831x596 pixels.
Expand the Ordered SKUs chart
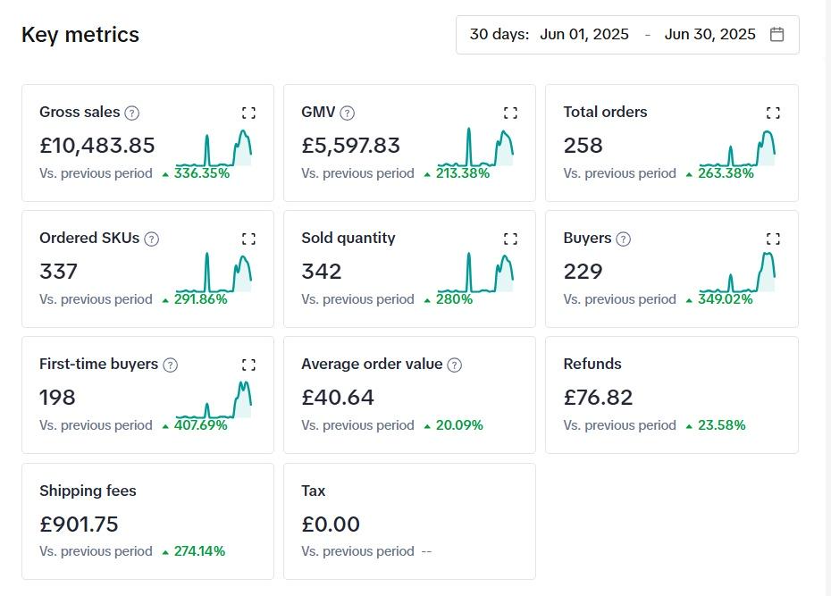[x=248, y=239]
